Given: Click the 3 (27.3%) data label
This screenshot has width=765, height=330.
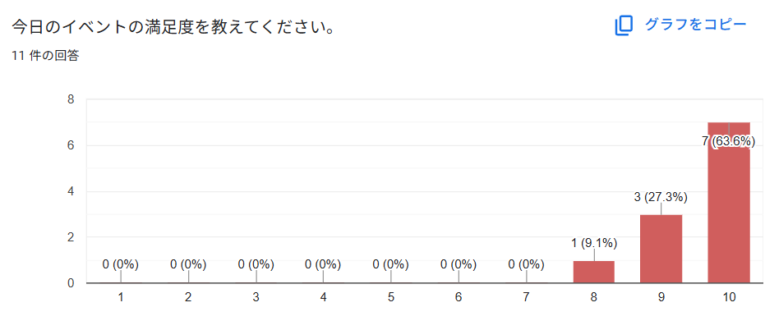Looking at the screenshot, I should (661, 197).
